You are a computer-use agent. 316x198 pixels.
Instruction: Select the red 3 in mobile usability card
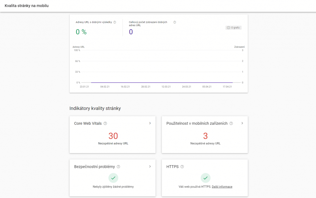pyautogui.click(x=206, y=136)
